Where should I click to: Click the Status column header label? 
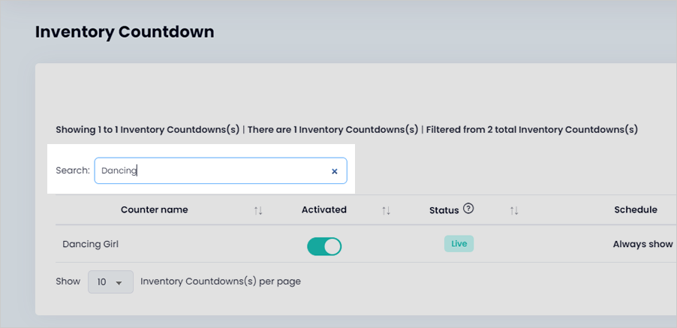tap(444, 210)
